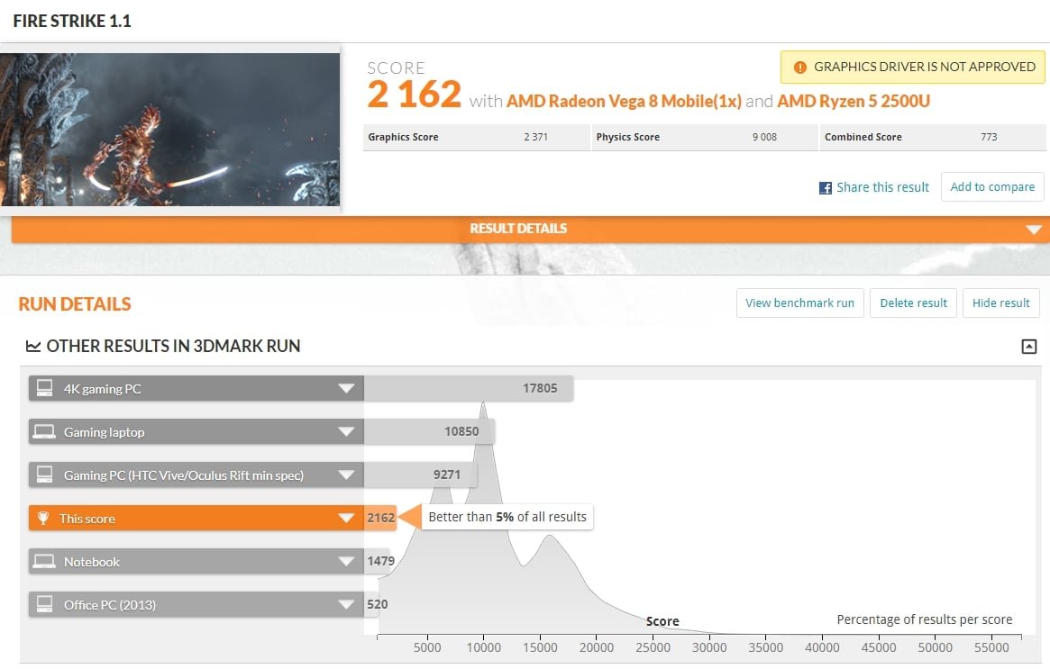Image resolution: width=1050 pixels, height=669 pixels.
Task: Click the 10000 tick label on score axis
Action: click(x=483, y=646)
